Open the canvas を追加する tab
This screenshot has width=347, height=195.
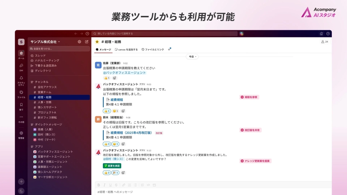(x=126, y=50)
